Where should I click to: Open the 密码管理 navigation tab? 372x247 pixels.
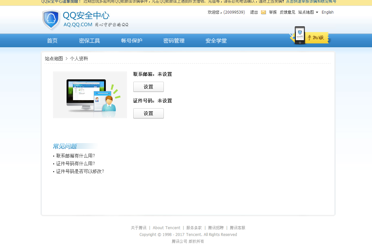(x=174, y=41)
